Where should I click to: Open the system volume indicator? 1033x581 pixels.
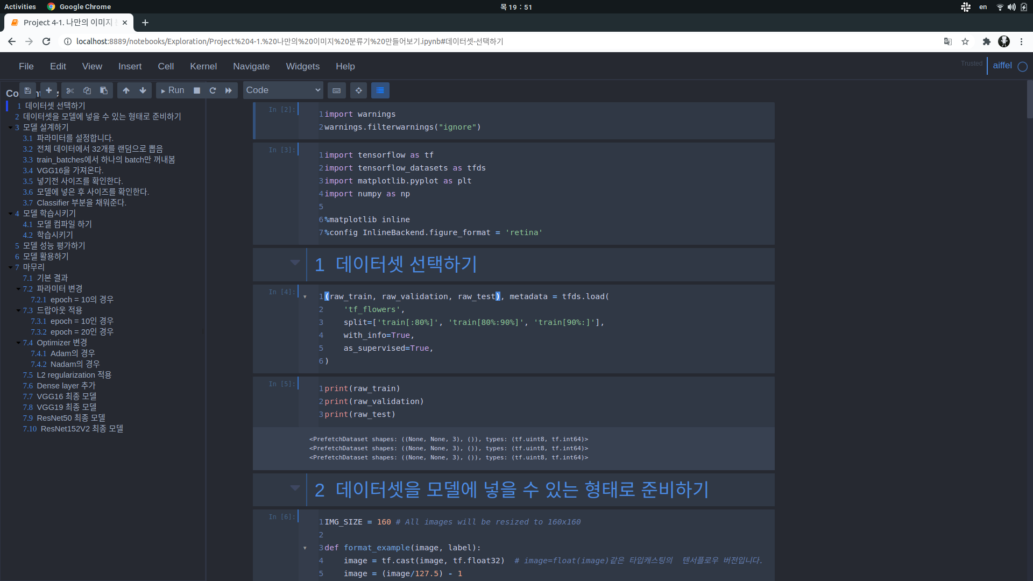tap(1011, 7)
